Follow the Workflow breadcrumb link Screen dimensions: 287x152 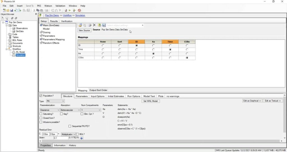(x=67, y=15)
